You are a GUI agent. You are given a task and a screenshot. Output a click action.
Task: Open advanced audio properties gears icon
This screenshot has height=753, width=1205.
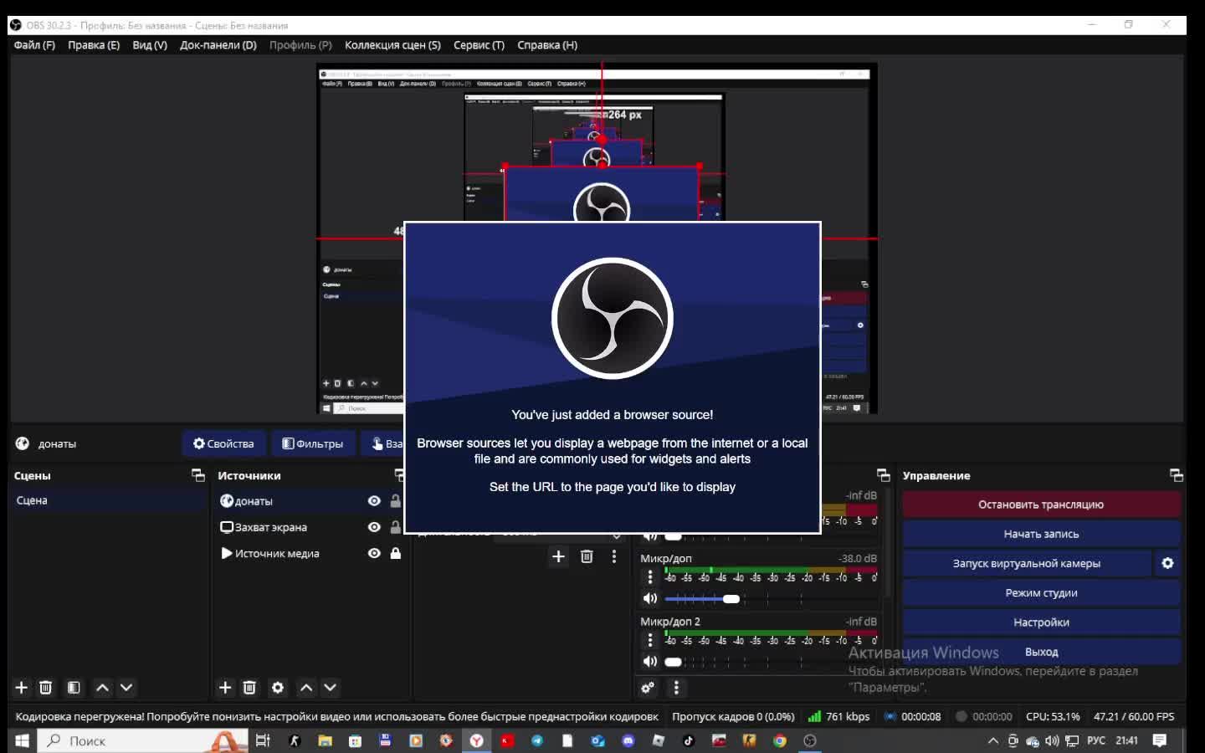click(648, 688)
